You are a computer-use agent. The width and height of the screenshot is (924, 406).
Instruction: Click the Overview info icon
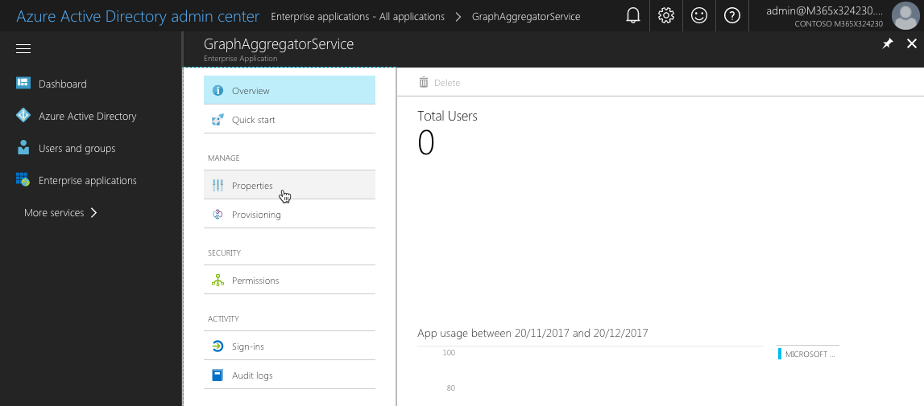218,91
